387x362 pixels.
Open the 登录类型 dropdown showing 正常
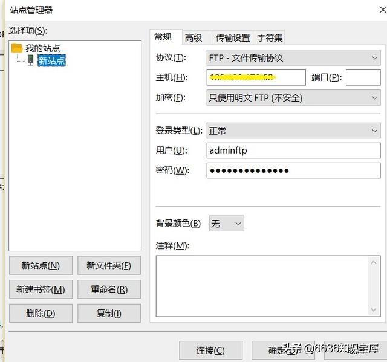coord(293,131)
